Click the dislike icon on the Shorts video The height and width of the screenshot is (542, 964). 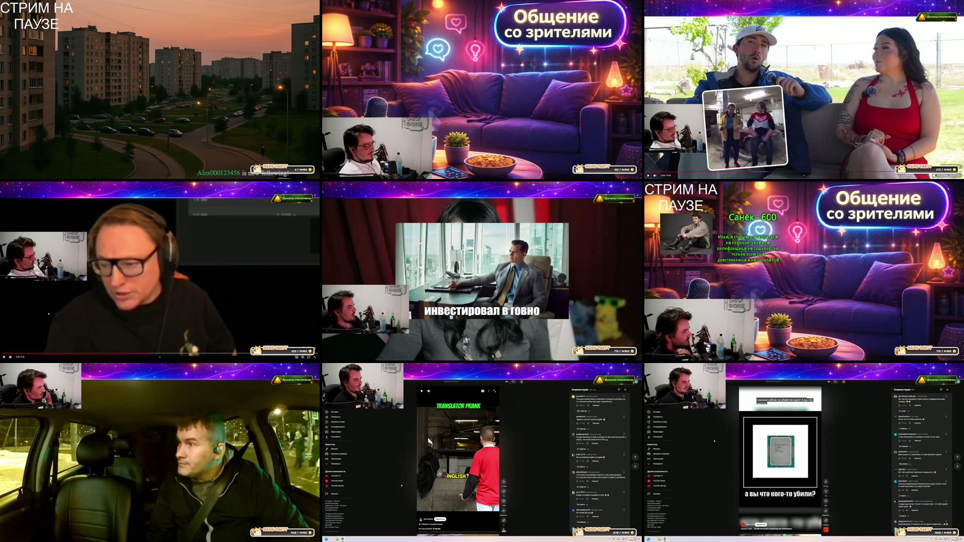click(x=504, y=492)
